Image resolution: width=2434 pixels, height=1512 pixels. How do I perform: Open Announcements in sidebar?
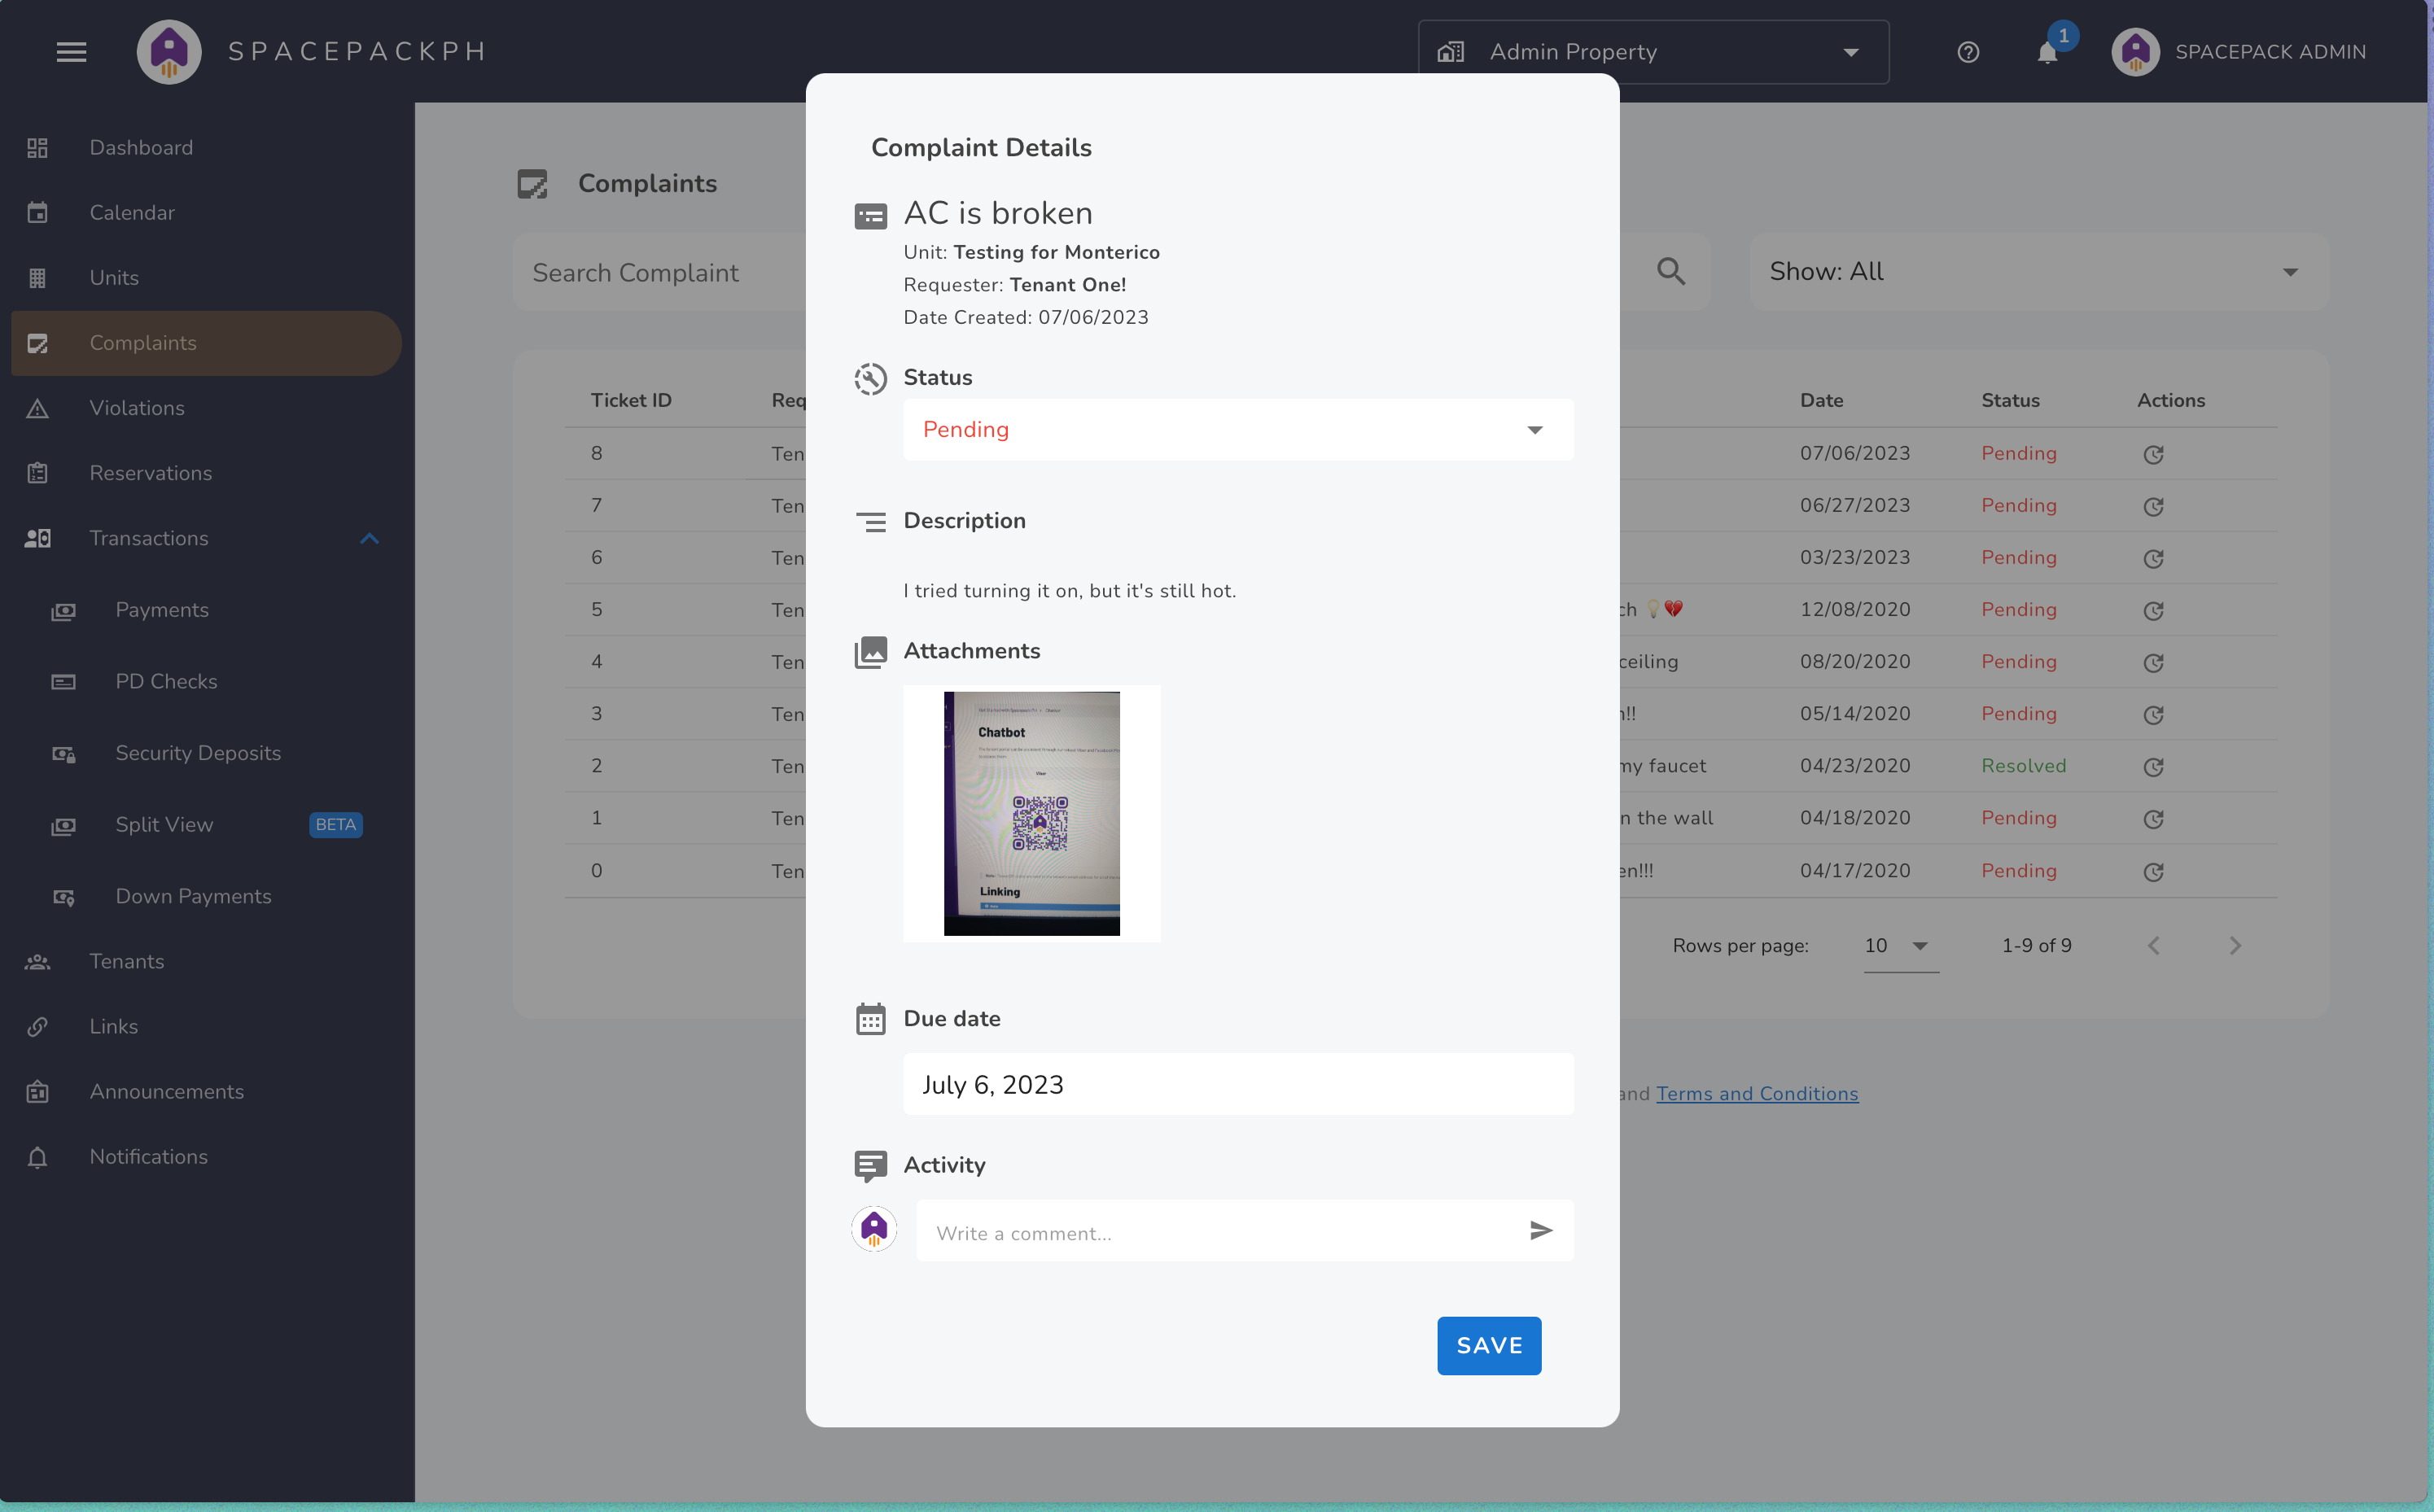pyautogui.click(x=207, y=1092)
